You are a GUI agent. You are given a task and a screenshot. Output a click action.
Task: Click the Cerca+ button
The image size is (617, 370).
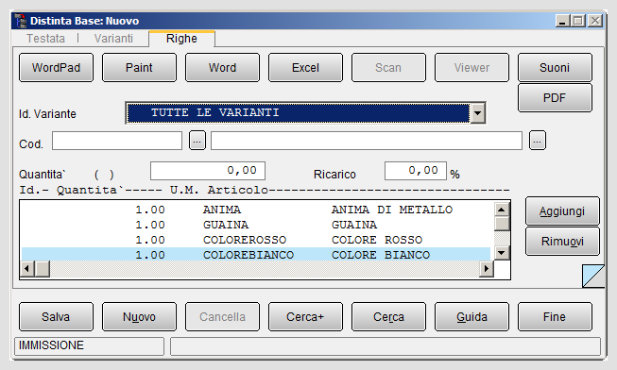coord(305,316)
